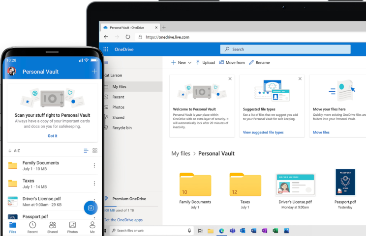Tap the Me tab on phone
The image size is (366, 236).
click(x=92, y=227)
